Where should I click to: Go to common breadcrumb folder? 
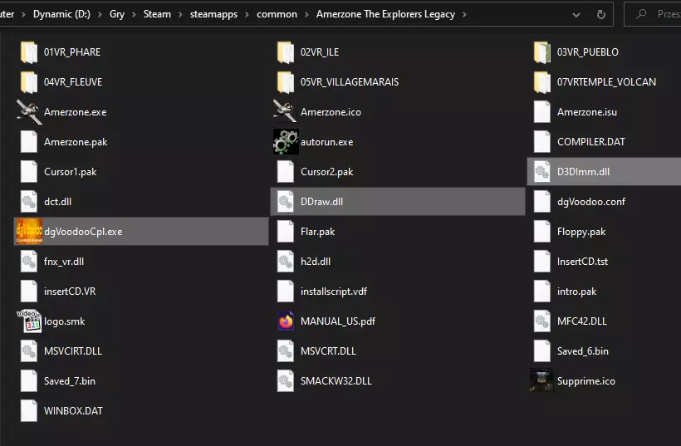(x=277, y=14)
